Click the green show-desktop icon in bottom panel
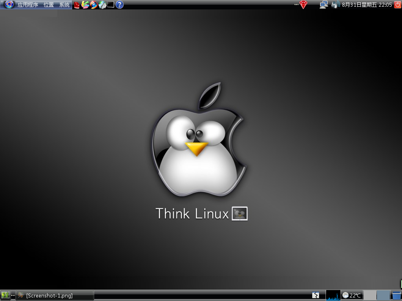402x301 pixels. click(x=5, y=296)
